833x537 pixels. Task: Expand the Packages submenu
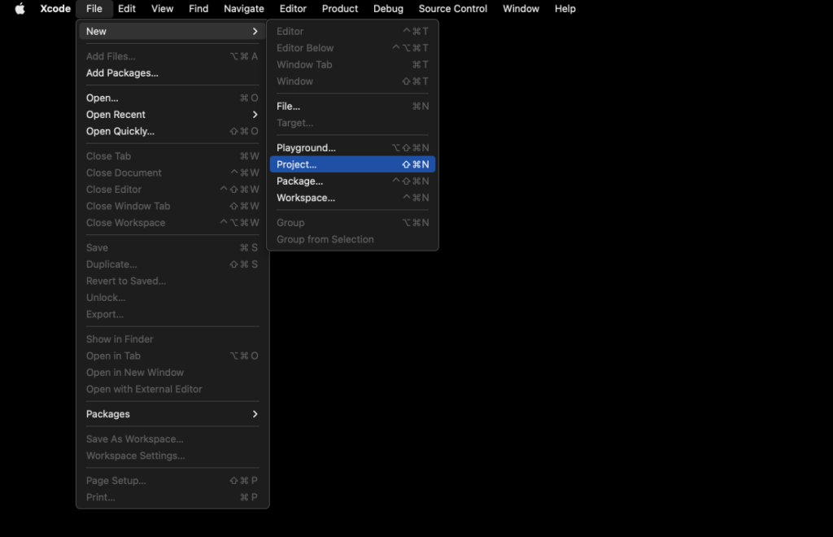pos(172,414)
